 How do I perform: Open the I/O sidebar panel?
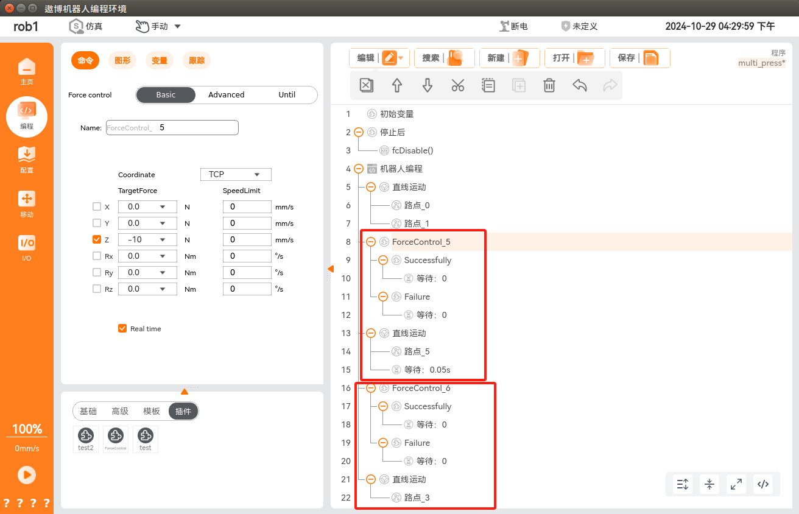(x=27, y=247)
